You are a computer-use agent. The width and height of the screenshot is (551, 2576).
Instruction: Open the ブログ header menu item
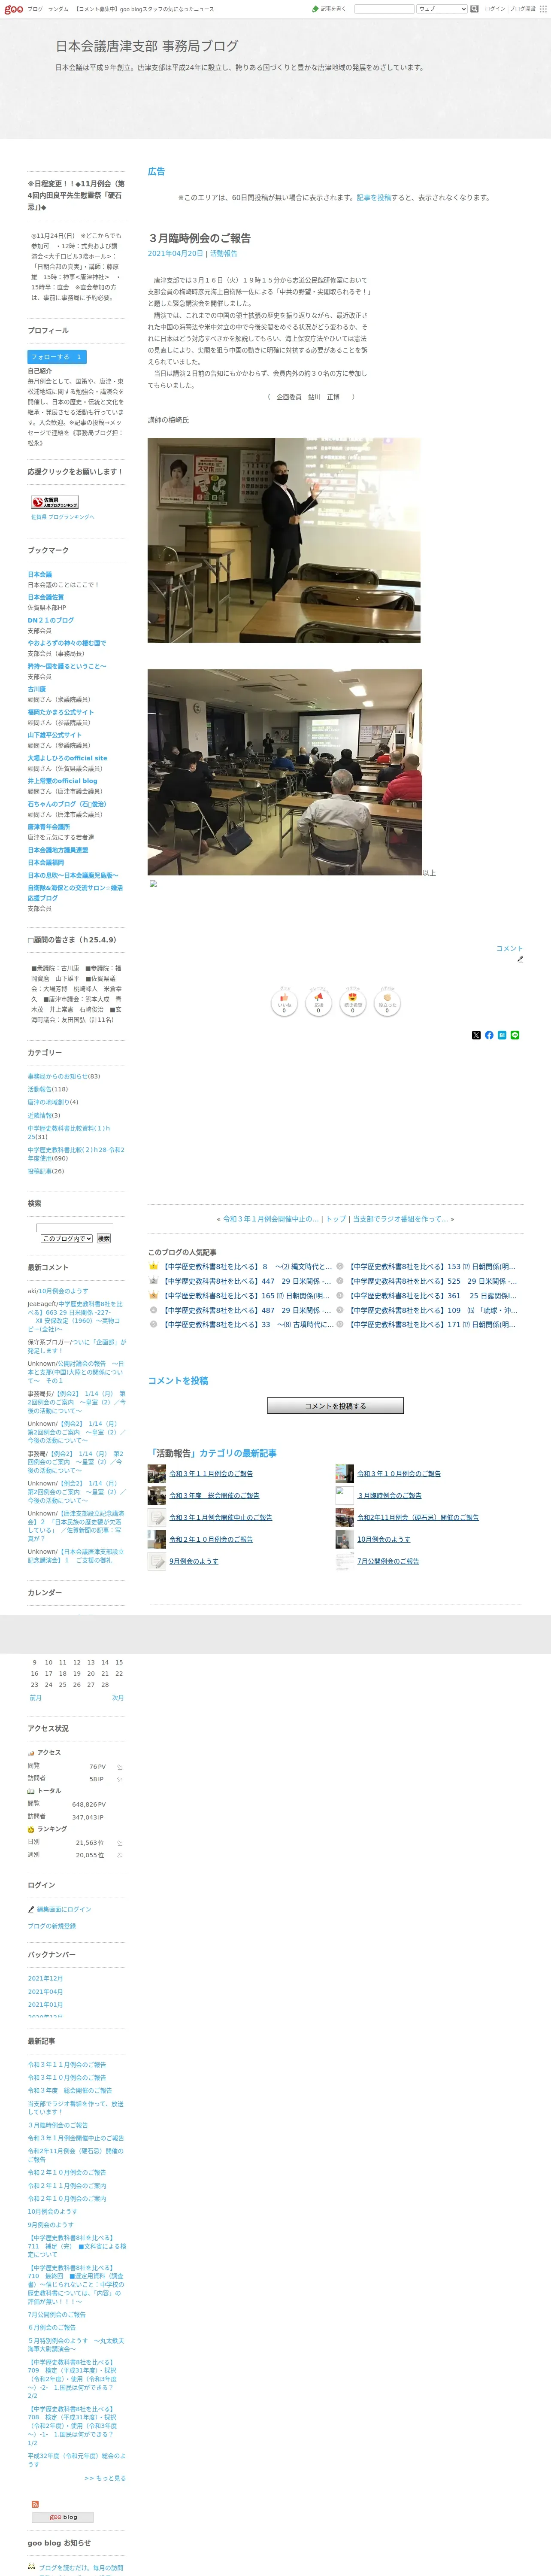(x=35, y=9)
